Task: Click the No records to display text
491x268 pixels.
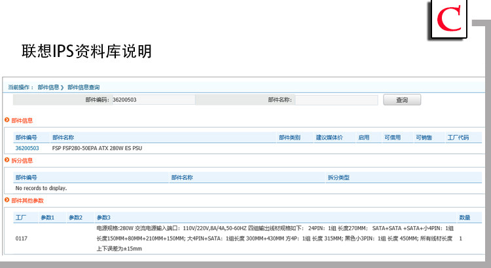Action: (41, 188)
